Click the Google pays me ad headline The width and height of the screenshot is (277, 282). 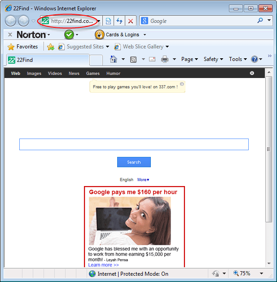point(133,192)
